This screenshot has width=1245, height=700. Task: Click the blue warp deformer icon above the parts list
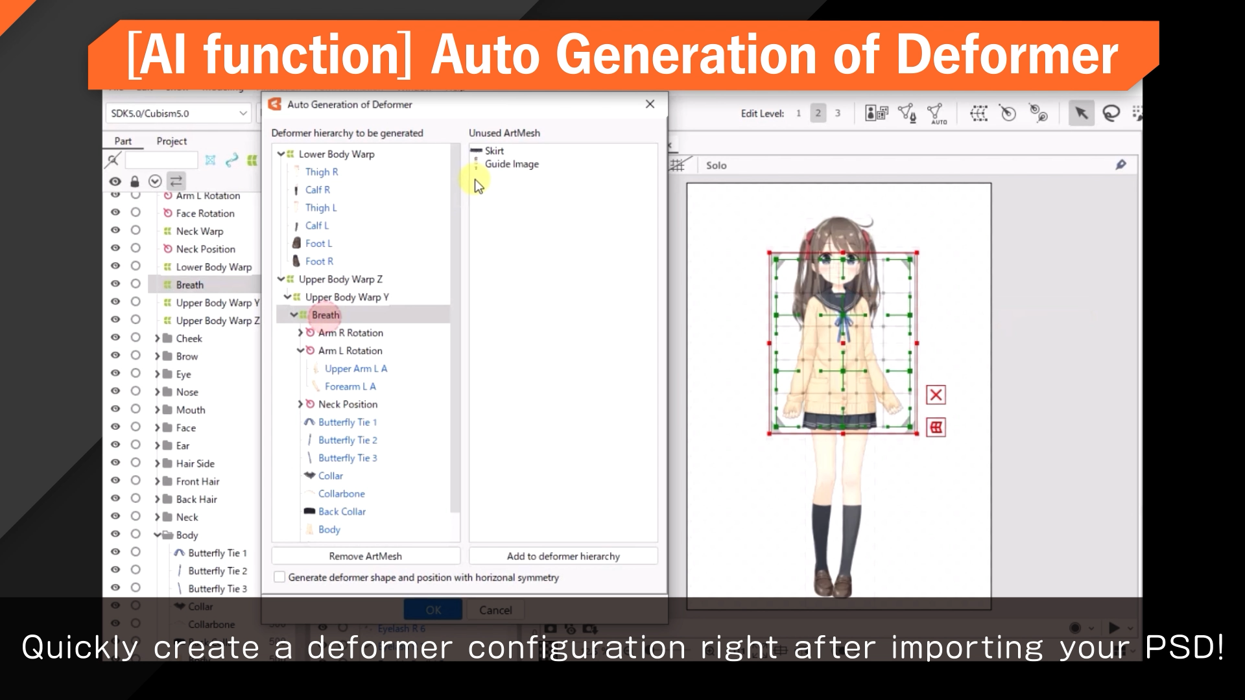(x=210, y=159)
